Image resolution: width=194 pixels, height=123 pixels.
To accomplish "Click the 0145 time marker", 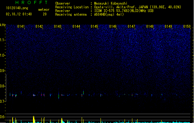I will click(94, 26).
